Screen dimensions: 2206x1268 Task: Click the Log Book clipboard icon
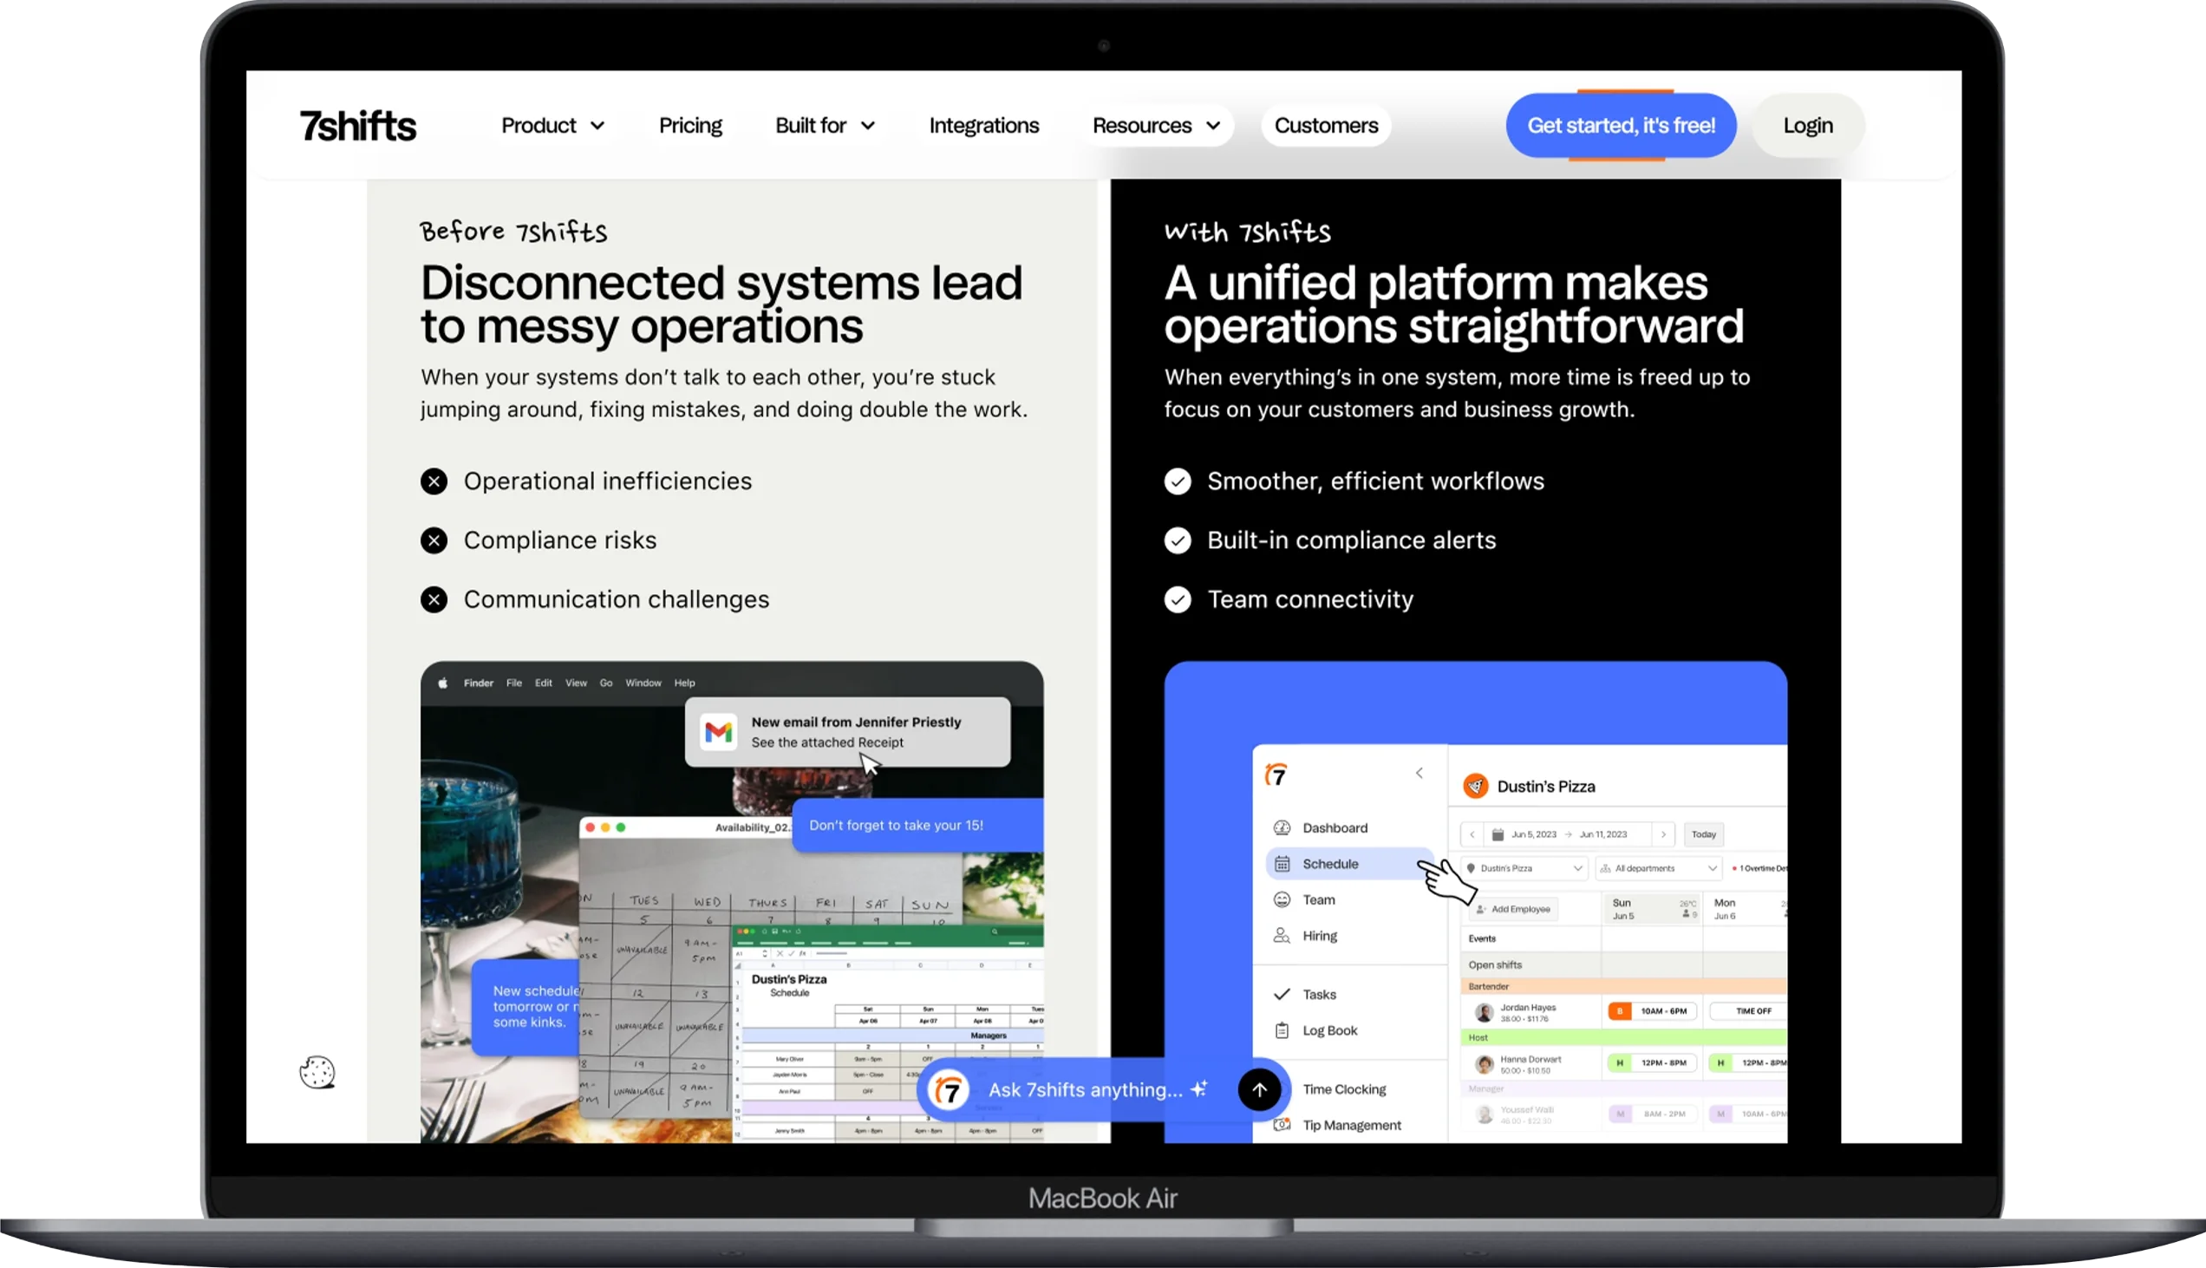click(1282, 1030)
